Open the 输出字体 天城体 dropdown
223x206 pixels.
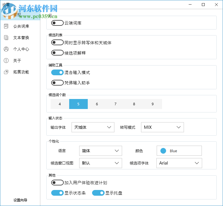click(93, 127)
